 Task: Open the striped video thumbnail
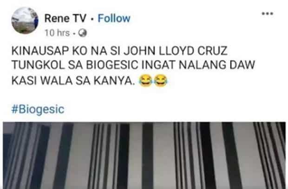pyautogui.click(x=144, y=156)
